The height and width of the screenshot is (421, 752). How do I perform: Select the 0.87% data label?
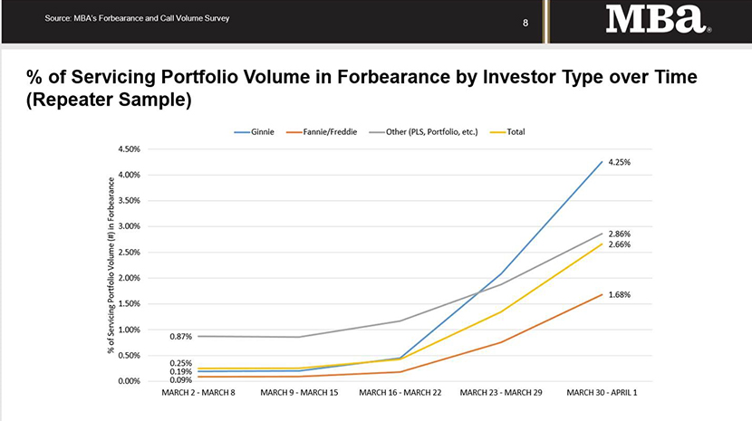tap(180, 336)
